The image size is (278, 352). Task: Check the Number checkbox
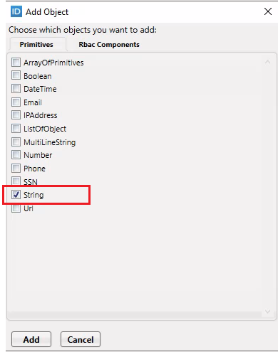(16, 155)
